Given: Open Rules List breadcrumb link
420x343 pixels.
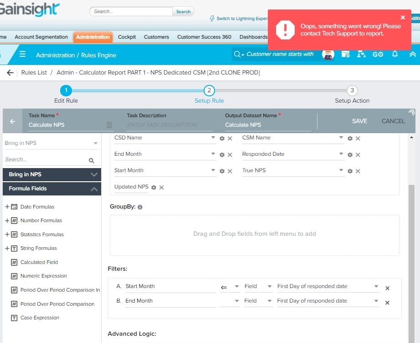Looking at the screenshot, I should 34,73.
